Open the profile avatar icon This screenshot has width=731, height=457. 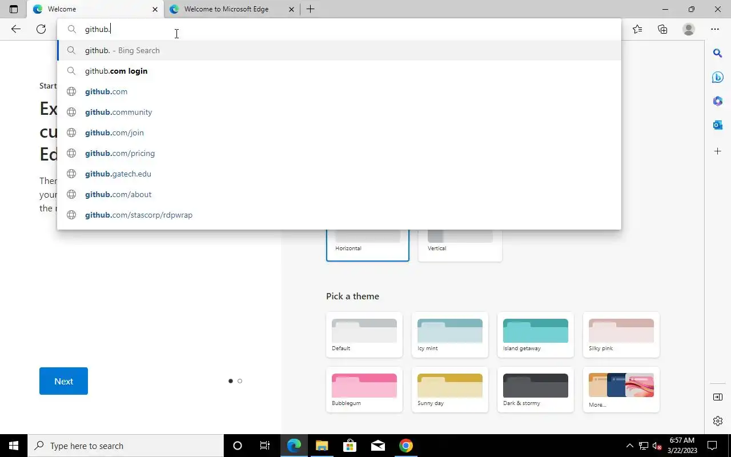click(689, 29)
